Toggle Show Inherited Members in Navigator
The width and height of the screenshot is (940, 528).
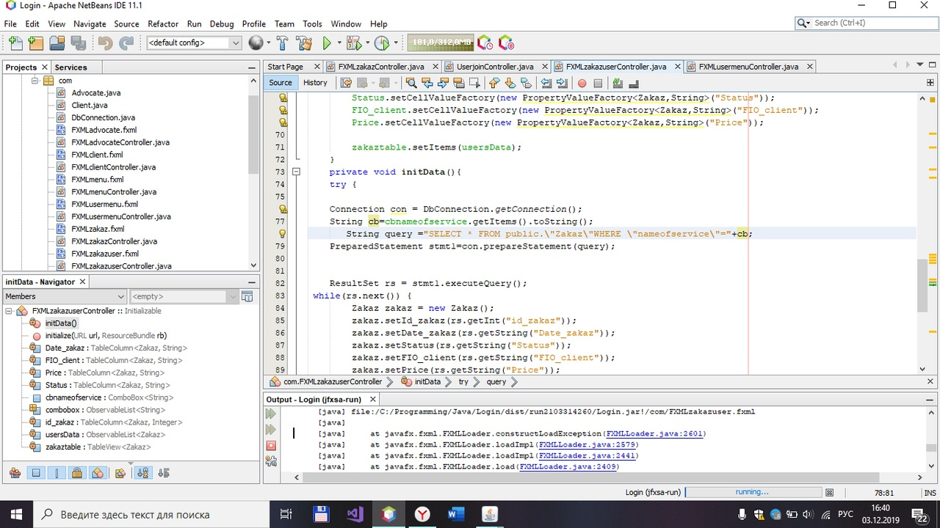tap(15, 473)
